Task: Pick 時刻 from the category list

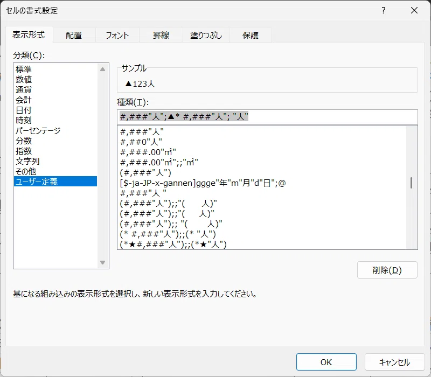Action: 55,120
